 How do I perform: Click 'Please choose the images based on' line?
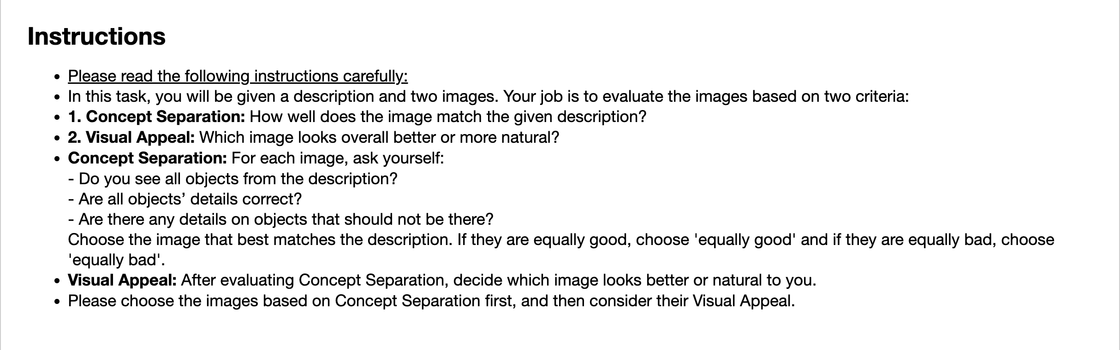pos(432,301)
